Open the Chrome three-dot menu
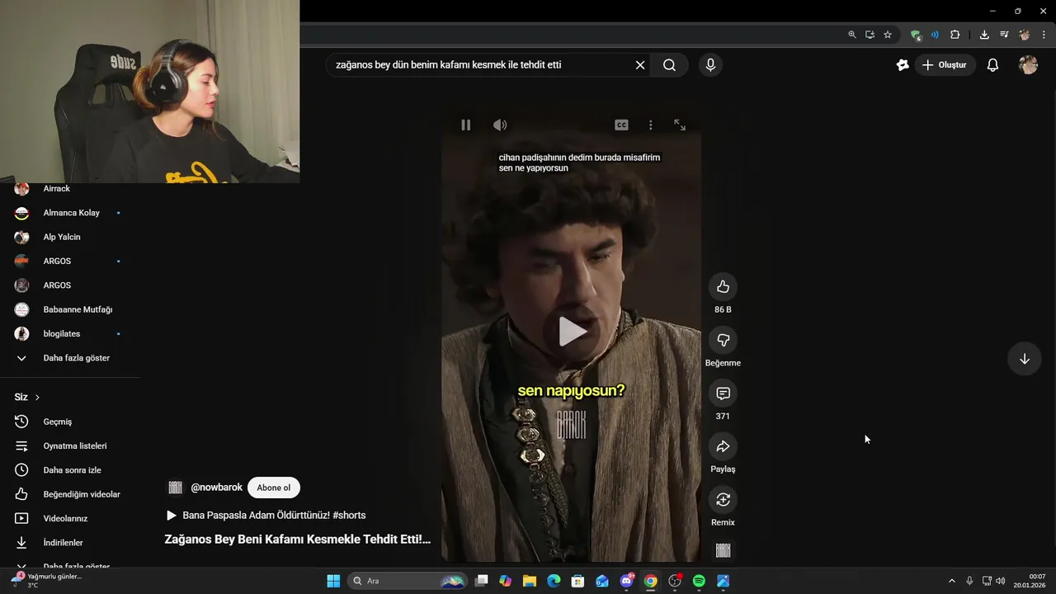Viewport: 1056px width, 594px height. [x=1044, y=35]
